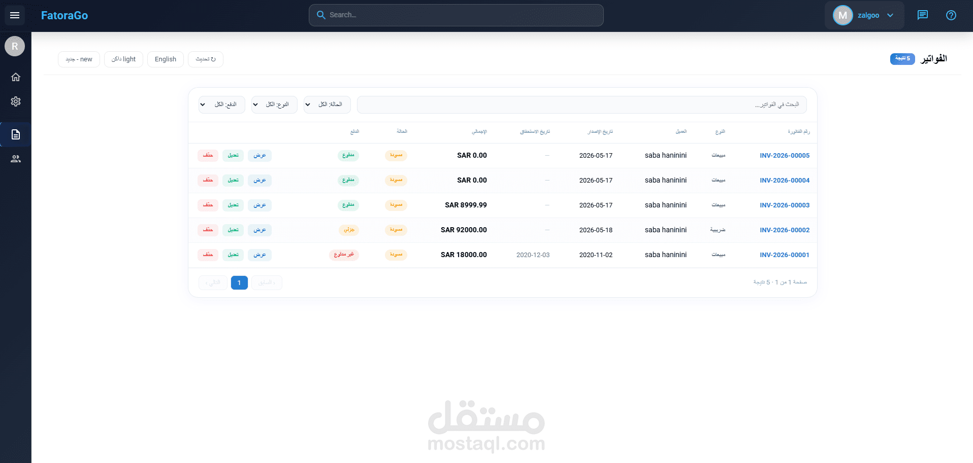Click the due date '2020-12-03'
This screenshot has width=973, height=463.
pos(533,255)
